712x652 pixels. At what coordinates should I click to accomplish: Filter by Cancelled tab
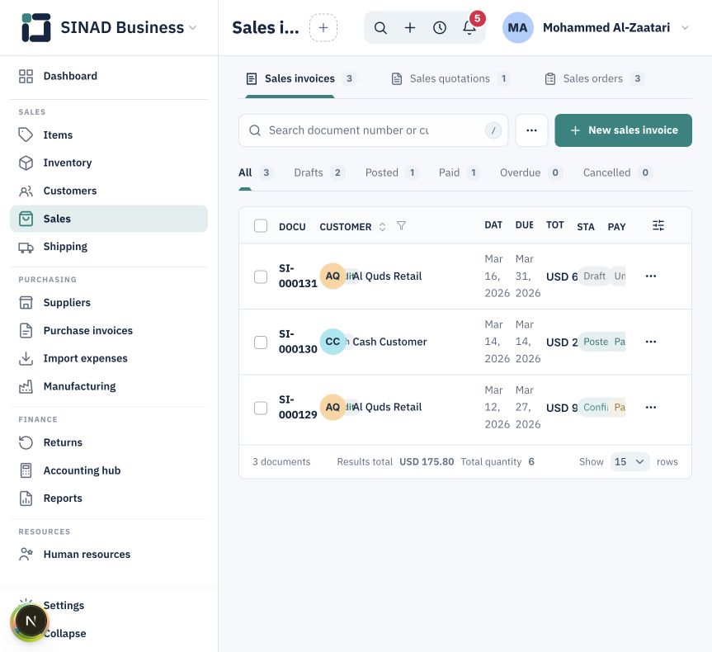pyautogui.click(x=618, y=172)
